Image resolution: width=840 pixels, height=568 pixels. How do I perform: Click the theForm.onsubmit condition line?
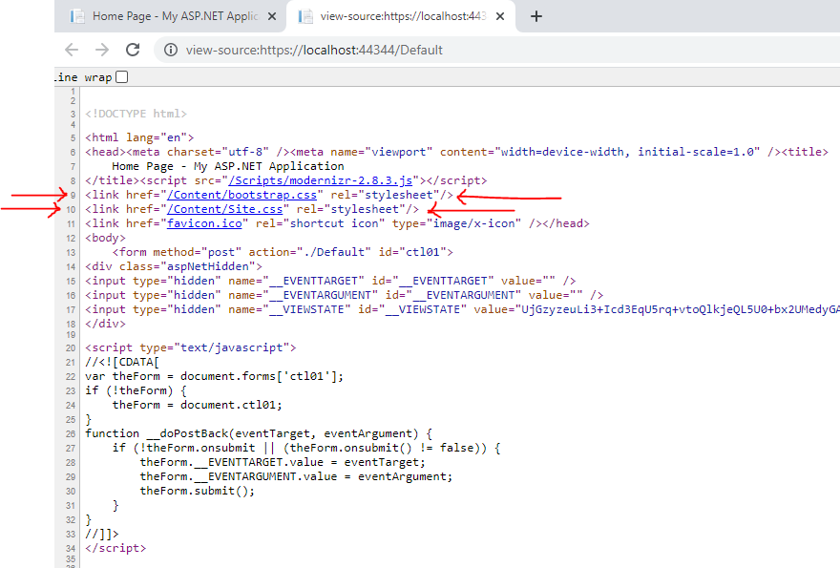point(306,448)
